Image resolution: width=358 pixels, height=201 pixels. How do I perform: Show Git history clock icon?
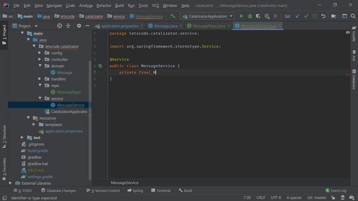coord(314,16)
